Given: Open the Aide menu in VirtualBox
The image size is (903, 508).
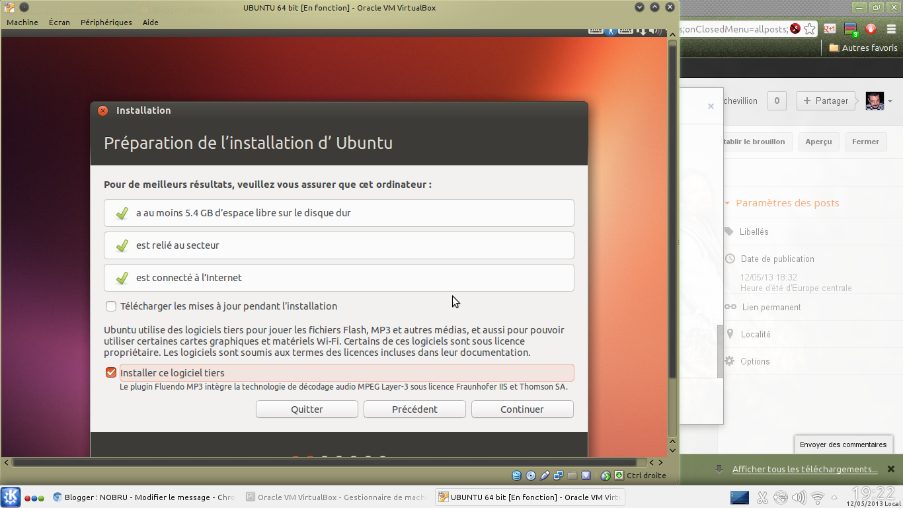Looking at the screenshot, I should pyautogui.click(x=151, y=22).
